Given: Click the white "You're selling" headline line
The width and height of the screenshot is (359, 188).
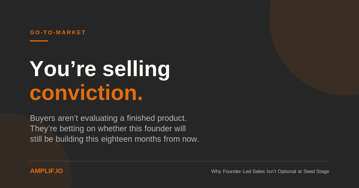Looking at the screenshot, I should click(100, 69).
